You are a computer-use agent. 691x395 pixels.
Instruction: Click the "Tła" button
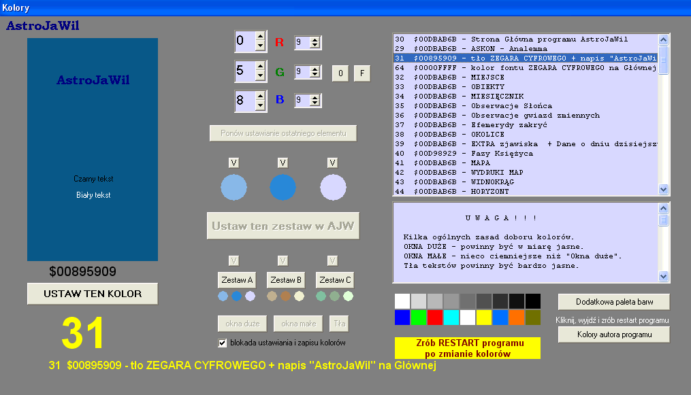(339, 324)
